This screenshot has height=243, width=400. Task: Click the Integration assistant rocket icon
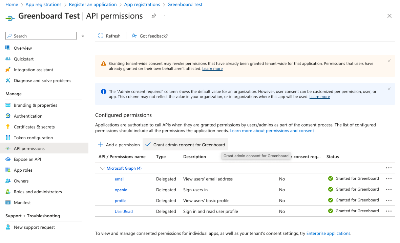(x=8, y=70)
